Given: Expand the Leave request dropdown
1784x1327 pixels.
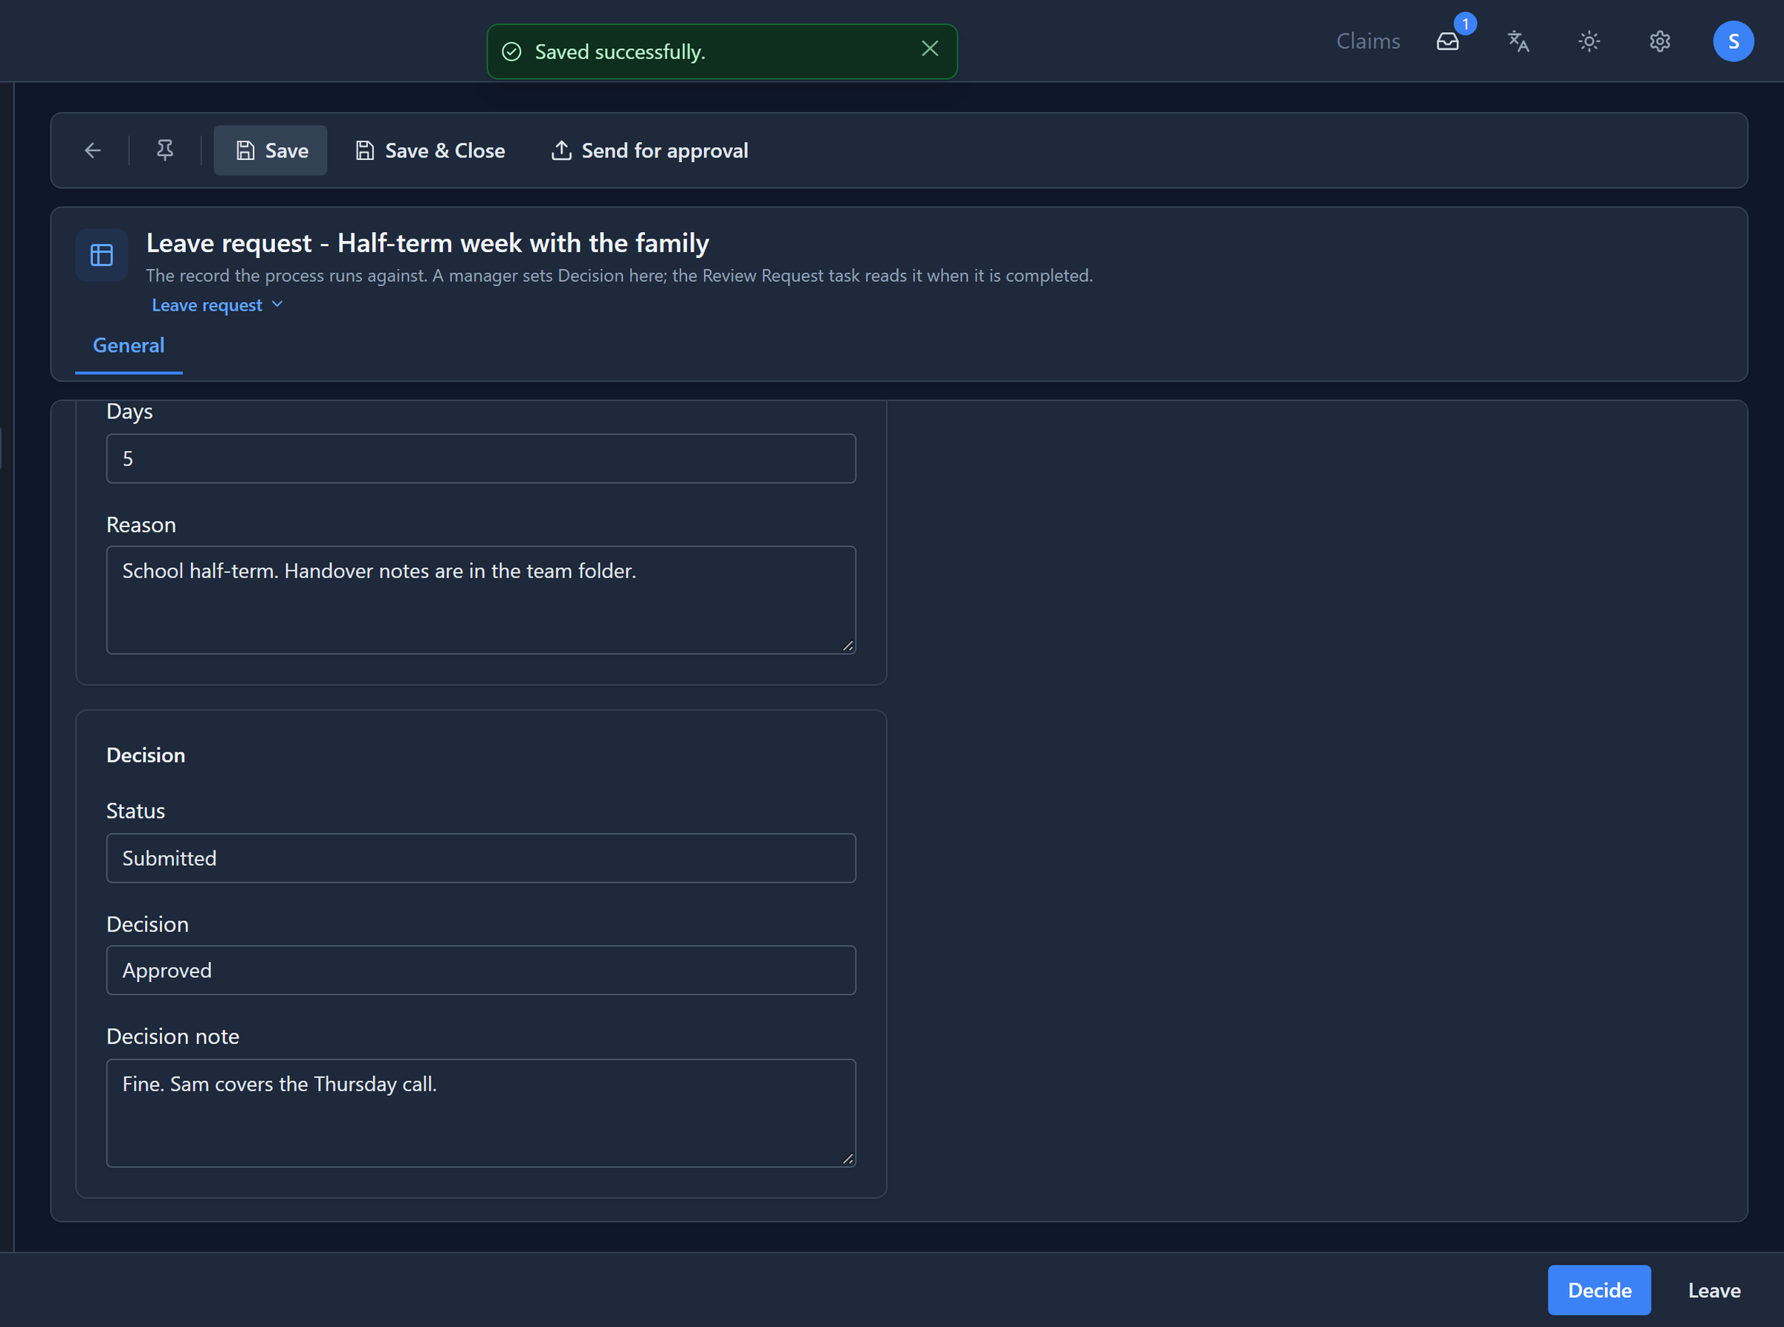Looking at the screenshot, I should point(217,306).
